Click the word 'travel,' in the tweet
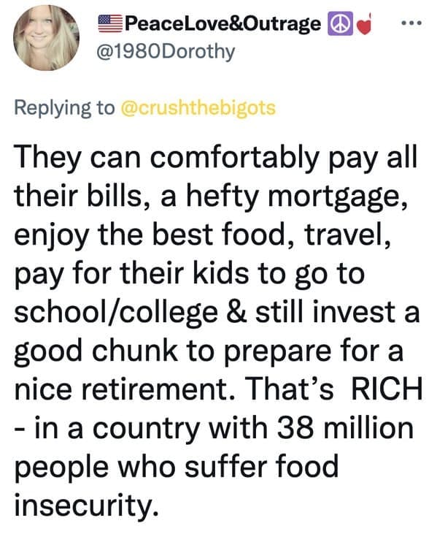This screenshot has width=437, height=534. (347, 235)
